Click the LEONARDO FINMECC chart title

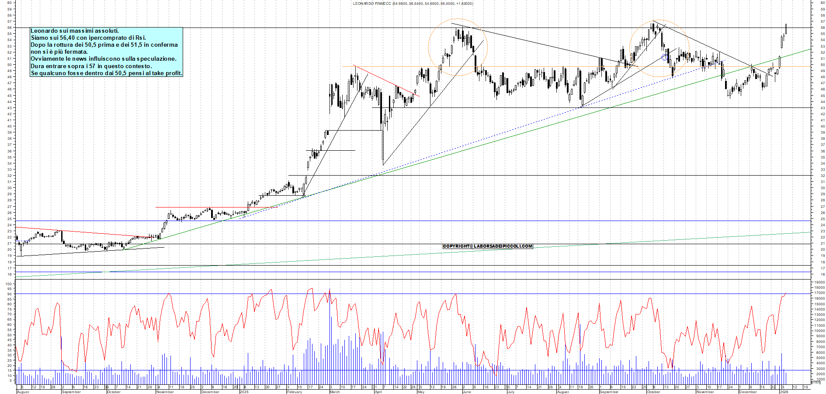click(413, 3)
